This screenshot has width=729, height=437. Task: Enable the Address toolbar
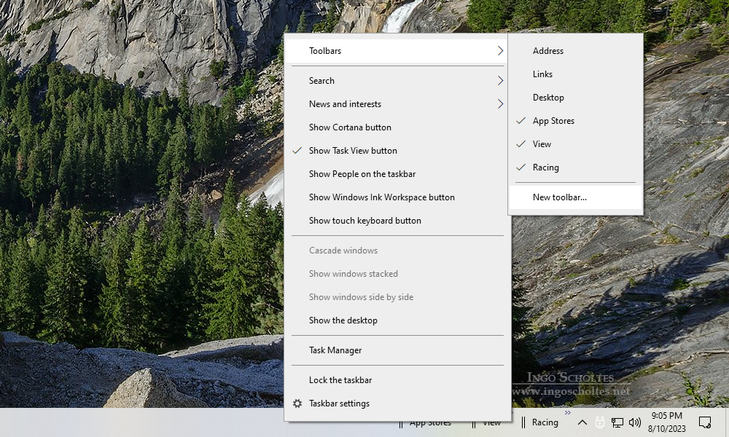pyautogui.click(x=576, y=51)
